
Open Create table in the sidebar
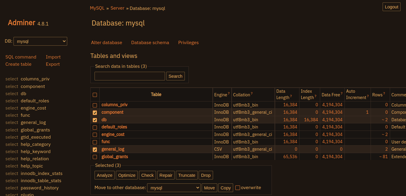pos(18,64)
